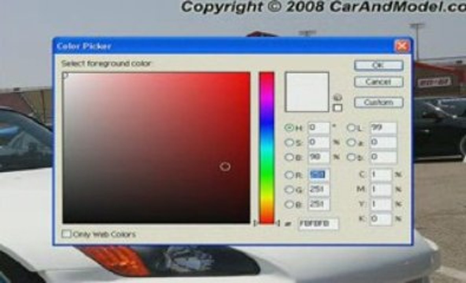Click the web-safe color cube icon
The image size is (466, 283).
click(338, 97)
